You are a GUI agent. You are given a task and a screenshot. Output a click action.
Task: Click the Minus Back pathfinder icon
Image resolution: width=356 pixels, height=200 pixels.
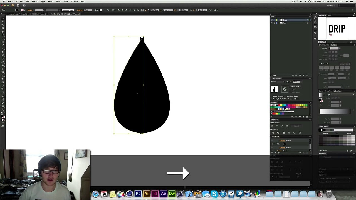[x=300, y=133]
